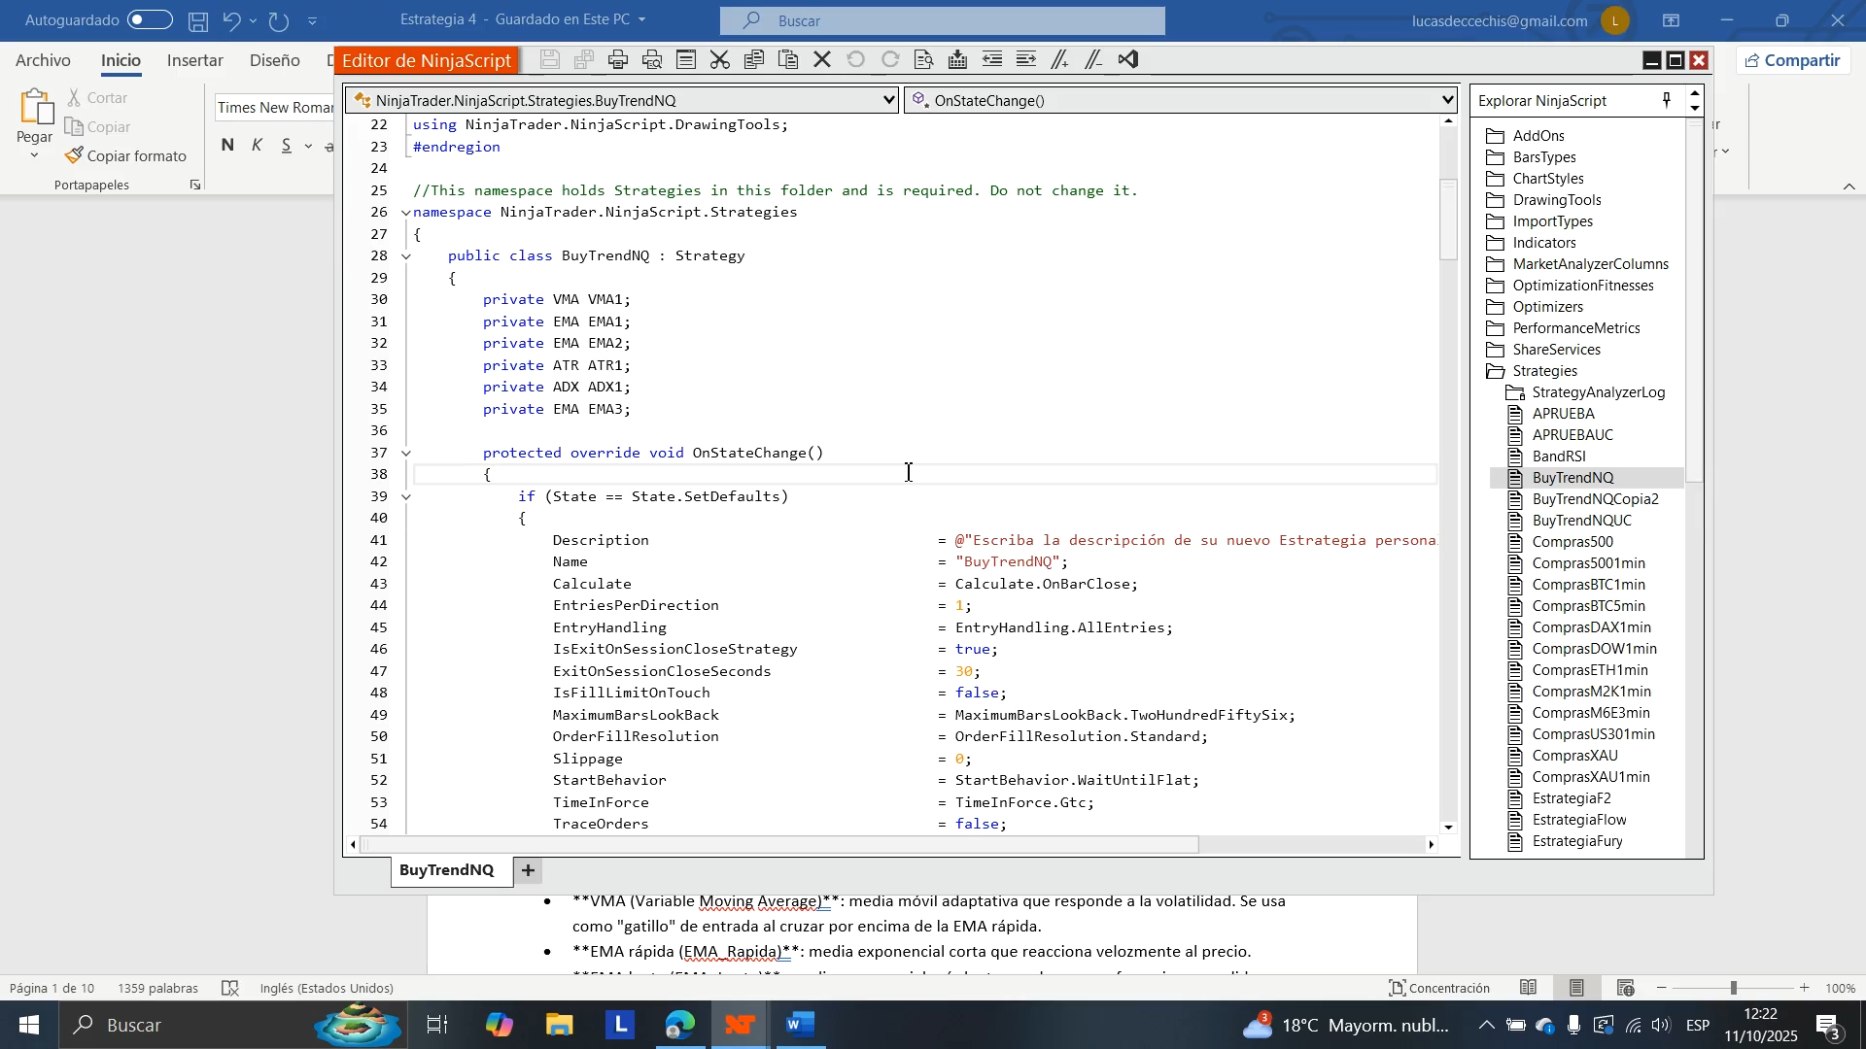Click zoom out minus on Word status bar
This screenshot has height=1049, width=1866.
1662,988
